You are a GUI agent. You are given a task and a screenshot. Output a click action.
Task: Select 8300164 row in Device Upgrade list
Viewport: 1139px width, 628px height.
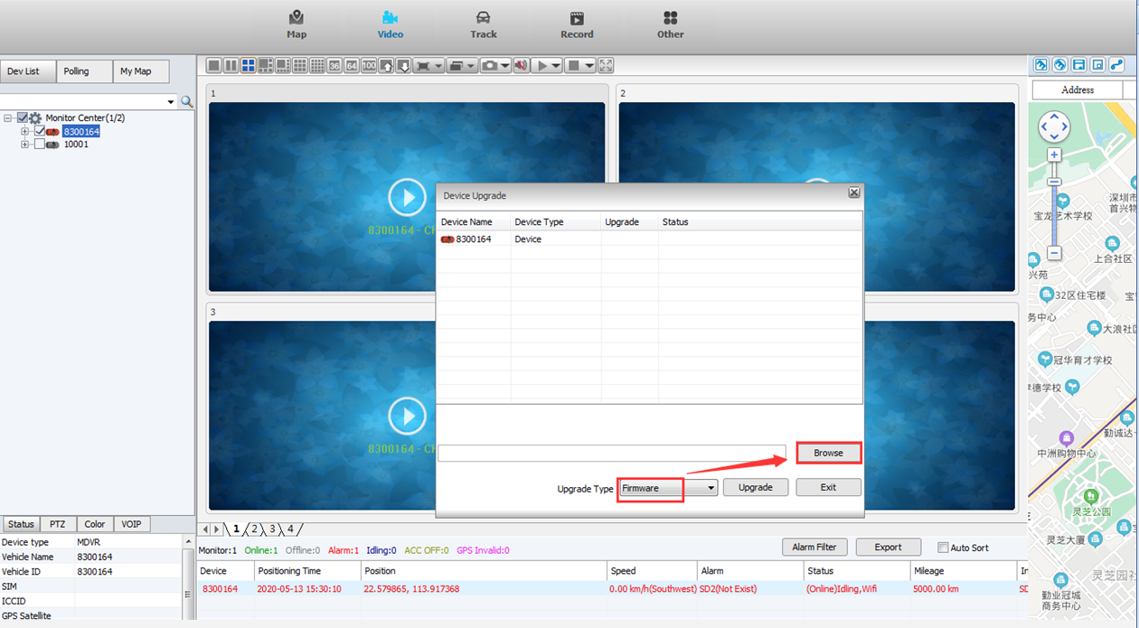coord(649,239)
